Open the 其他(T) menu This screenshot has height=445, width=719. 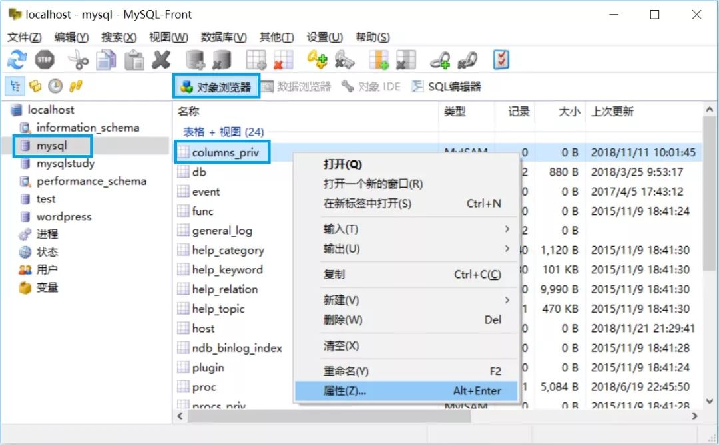276,37
